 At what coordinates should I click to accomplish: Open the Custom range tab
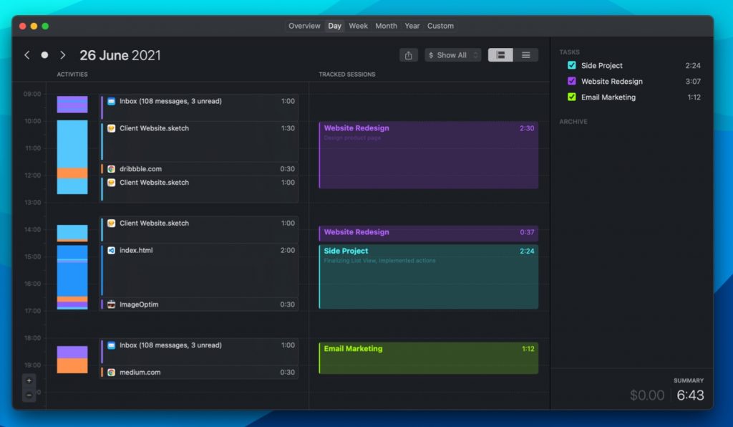click(x=440, y=26)
